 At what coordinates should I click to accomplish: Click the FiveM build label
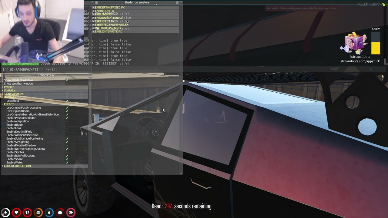370,5
